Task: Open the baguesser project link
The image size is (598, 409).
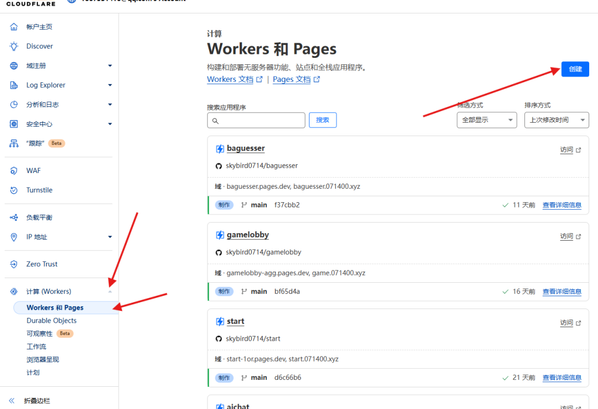Action: [246, 148]
